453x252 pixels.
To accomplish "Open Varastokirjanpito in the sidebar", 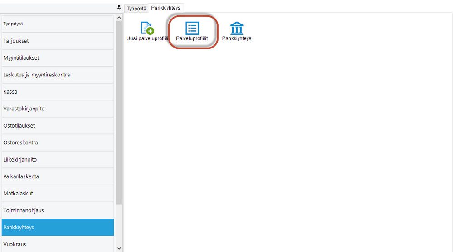I will click(58, 109).
